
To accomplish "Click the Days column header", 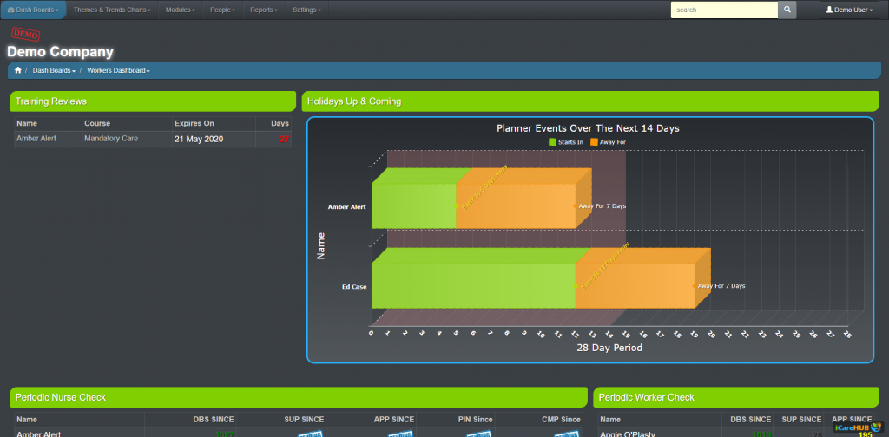I will pos(273,123).
